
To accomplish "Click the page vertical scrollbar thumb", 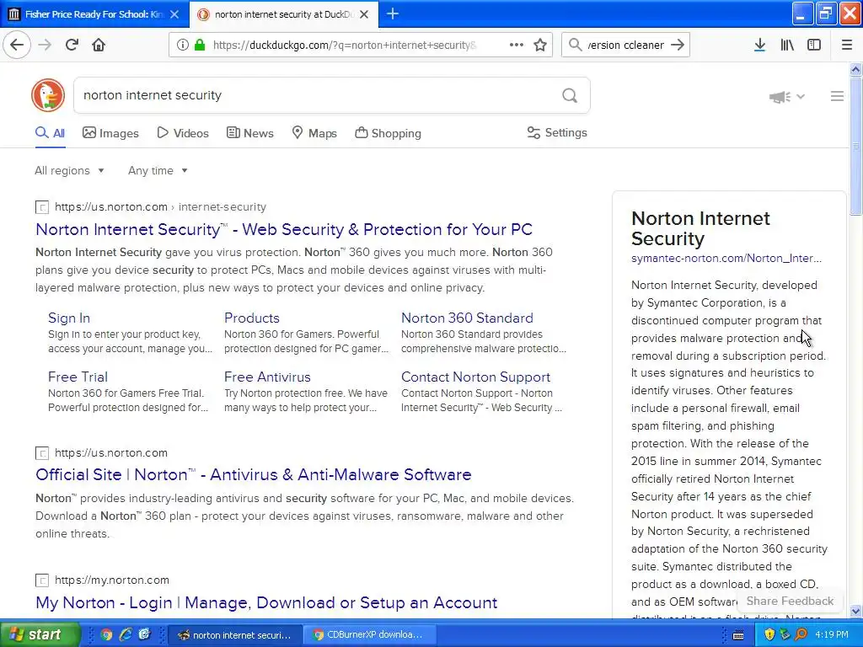I will (855, 146).
